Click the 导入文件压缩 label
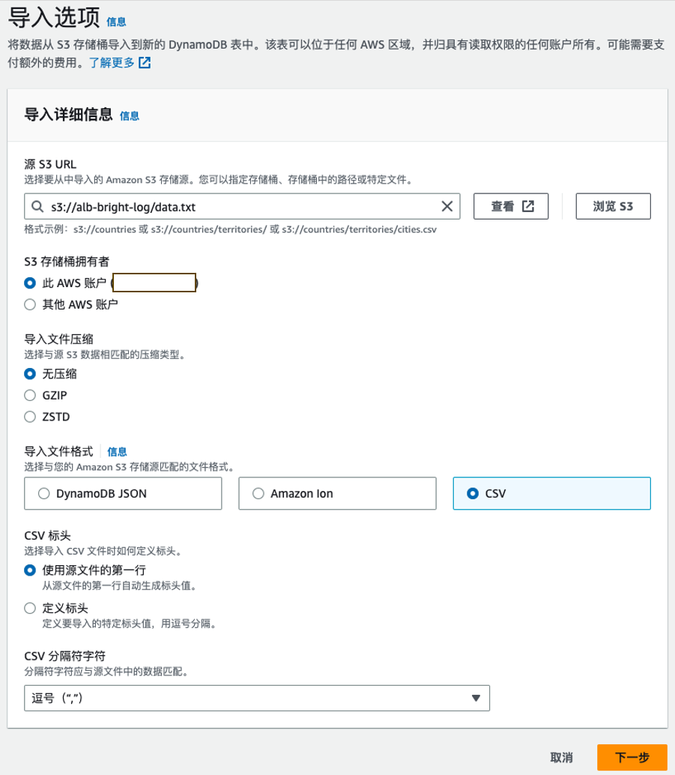The height and width of the screenshot is (775, 675). click(x=58, y=339)
